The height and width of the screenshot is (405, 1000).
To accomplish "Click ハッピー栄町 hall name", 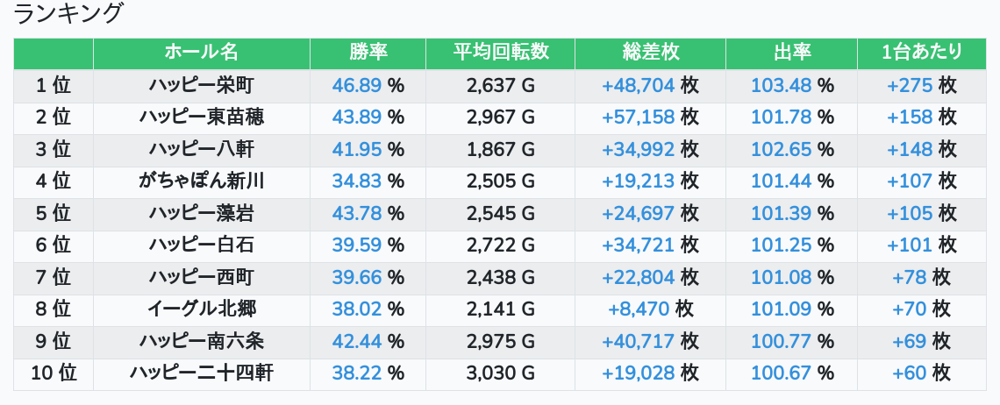I will point(201,85).
